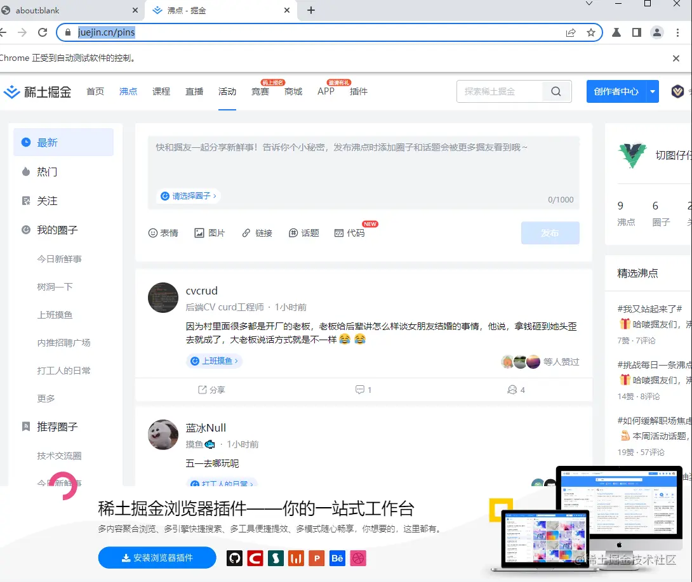Image resolution: width=692 pixels, height=582 pixels.
Task: Open 课程 in the top navigation
Action: pos(161,91)
